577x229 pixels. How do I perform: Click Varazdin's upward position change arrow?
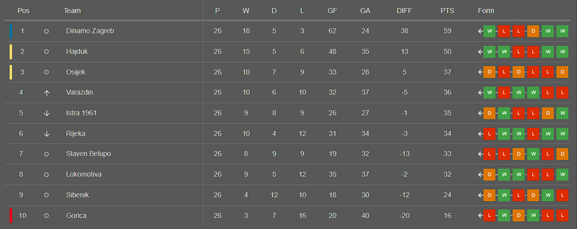[x=46, y=93]
